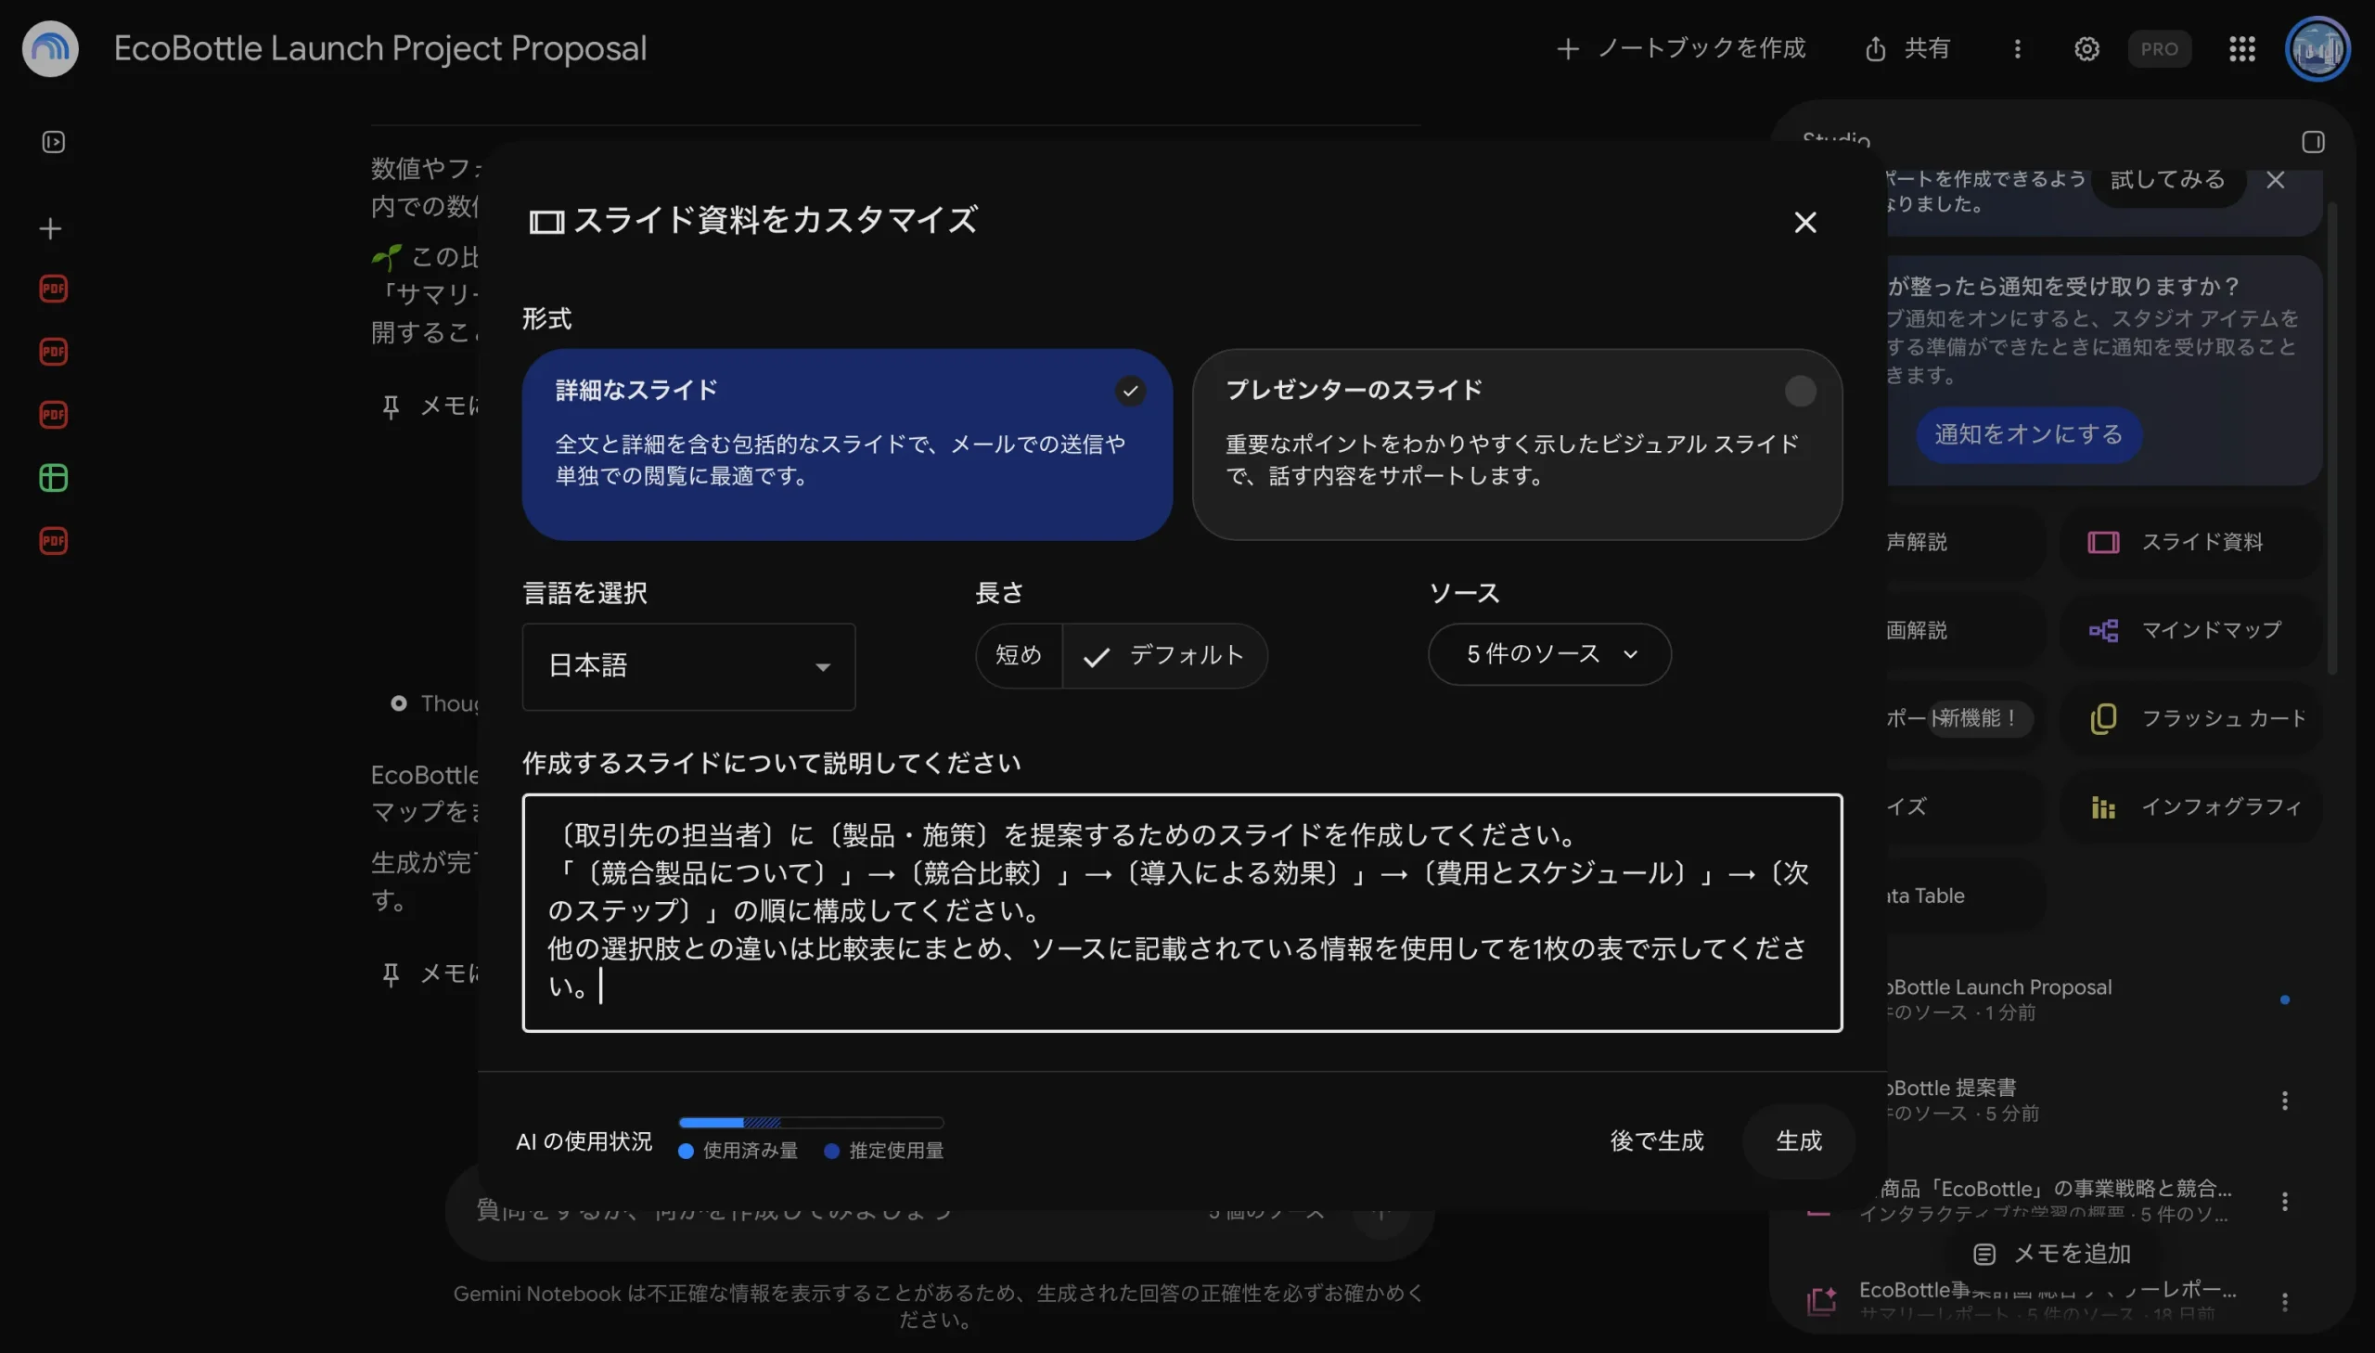Click the PRO badge
The width and height of the screenshot is (2375, 1353).
coord(2159,48)
